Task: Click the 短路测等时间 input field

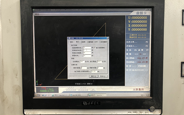Action: point(87,48)
